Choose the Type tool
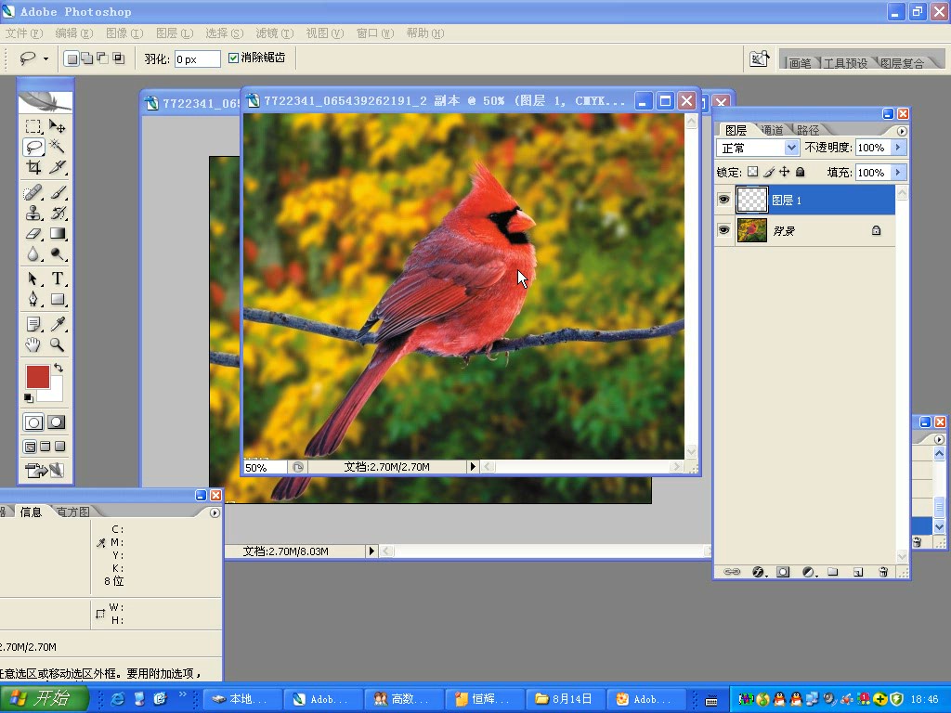The height and width of the screenshot is (713, 951). [x=58, y=279]
